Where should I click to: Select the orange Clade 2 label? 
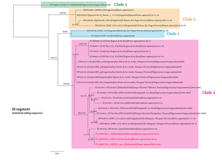click(x=189, y=19)
